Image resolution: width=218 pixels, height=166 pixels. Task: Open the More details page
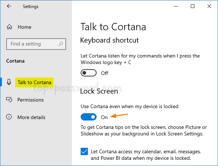pyautogui.click(x=31, y=117)
